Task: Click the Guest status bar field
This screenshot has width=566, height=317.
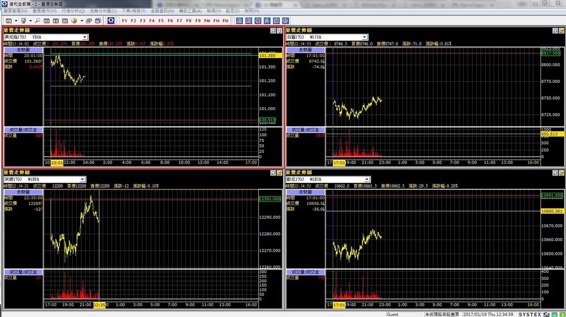Action: pos(404,314)
